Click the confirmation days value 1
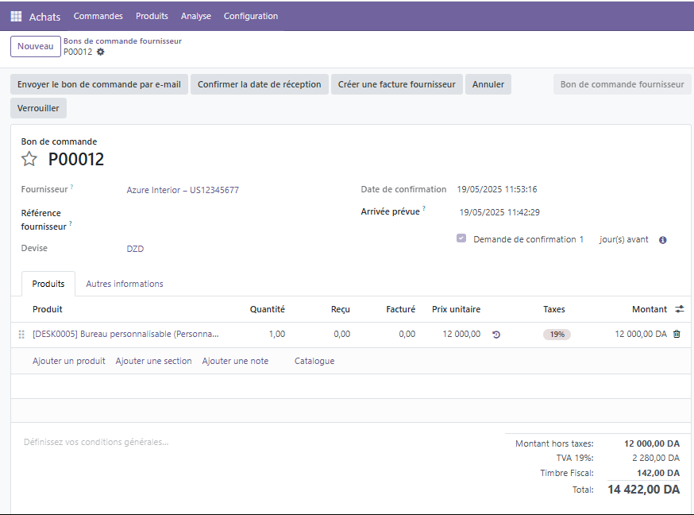 pos(581,239)
